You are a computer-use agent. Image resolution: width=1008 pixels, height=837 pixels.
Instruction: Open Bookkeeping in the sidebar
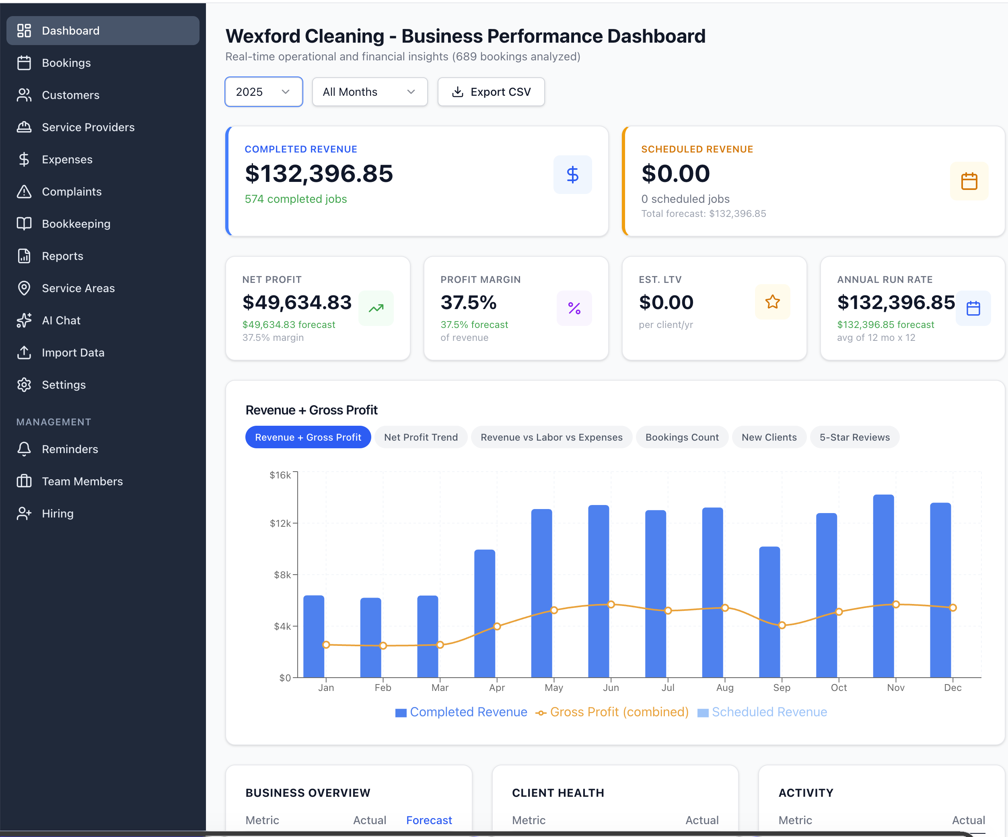(76, 224)
